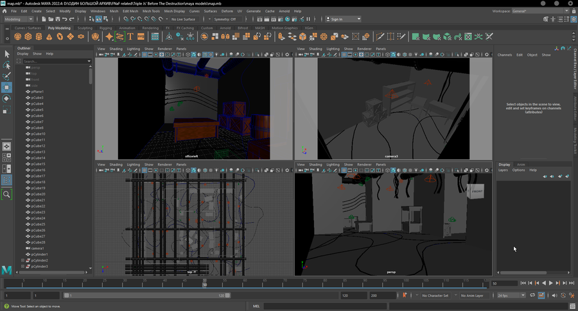Click the Set Key icon beside range fields
The height and width of the screenshot is (311, 578).
coord(405,296)
